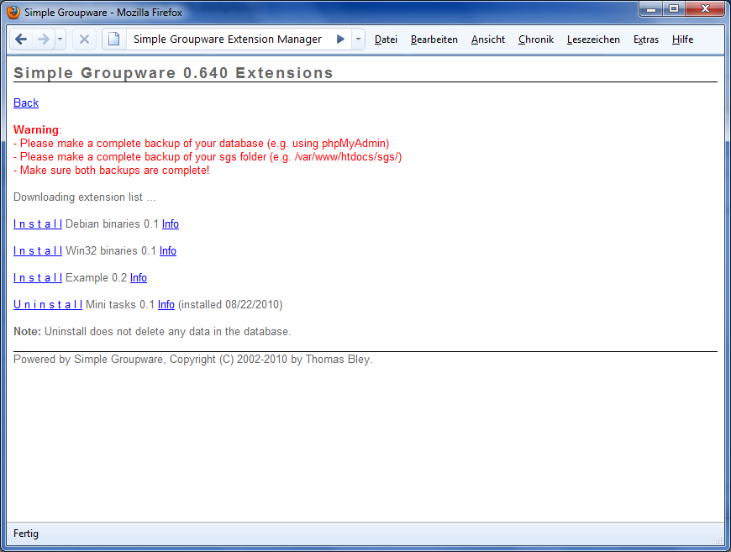This screenshot has height=552, width=731.
Task: Open the Ansicht menu
Action: [487, 39]
